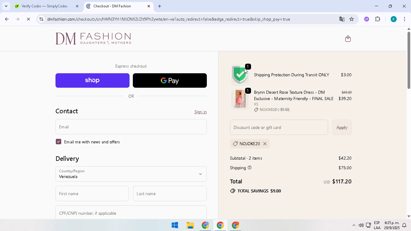Click the DM Fashion logo
This screenshot has height=231, width=411.
coord(93,39)
